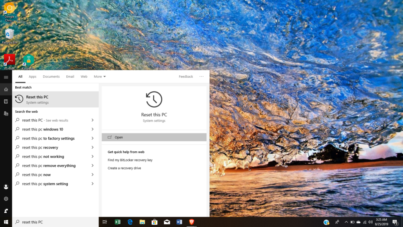Image resolution: width=403 pixels, height=227 pixels.
Task: Open the Action Center notifications icon
Action: 395,222
